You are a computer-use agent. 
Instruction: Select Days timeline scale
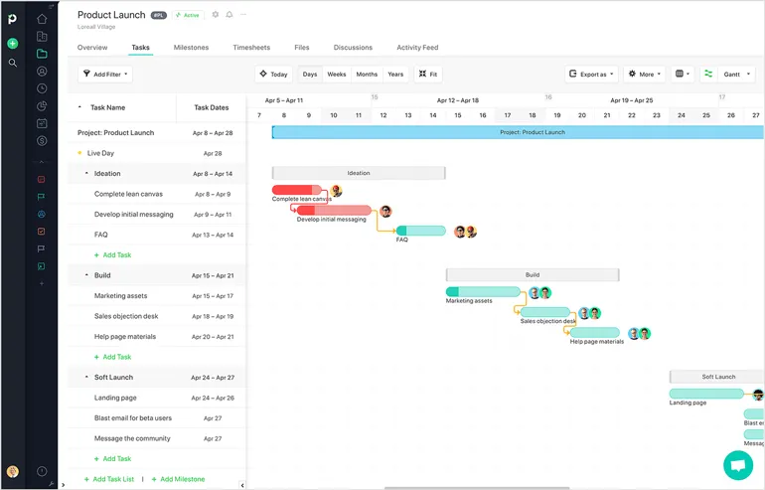(x=310, y=75)
